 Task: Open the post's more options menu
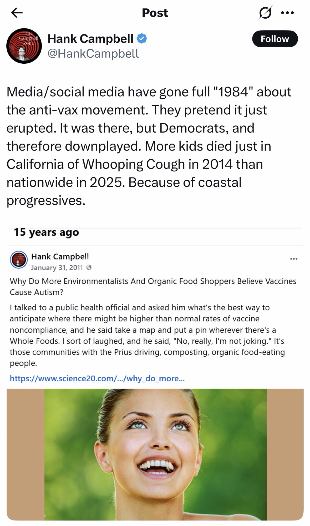coord(287,13)
